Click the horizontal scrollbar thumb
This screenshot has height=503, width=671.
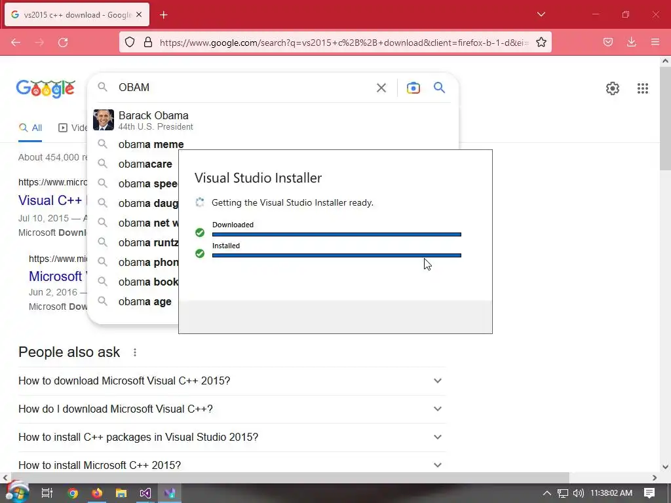[290, 477]
